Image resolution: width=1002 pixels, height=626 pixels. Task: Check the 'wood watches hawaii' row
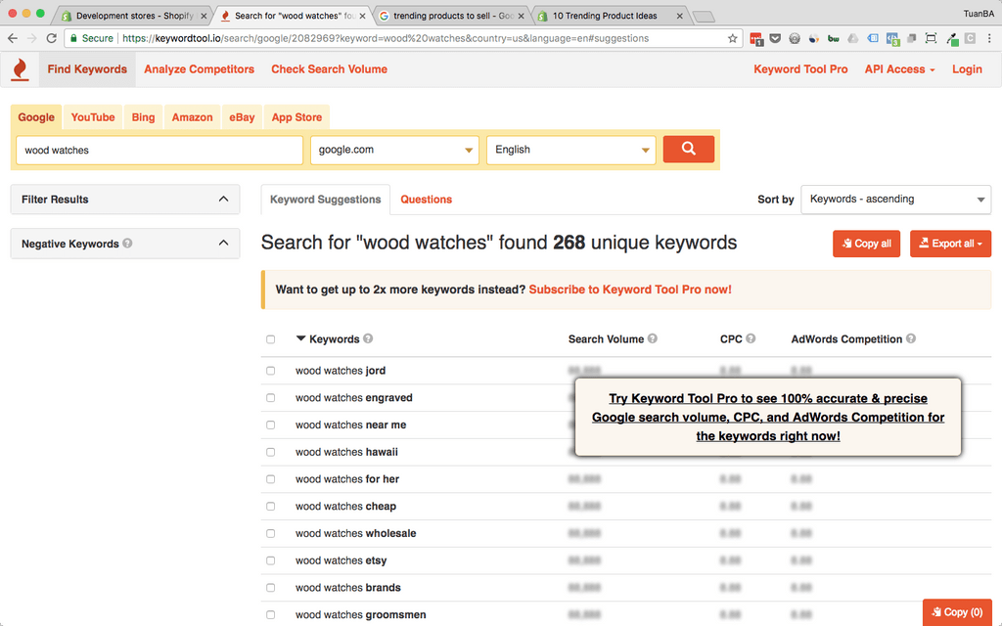(x=270, y=452)
